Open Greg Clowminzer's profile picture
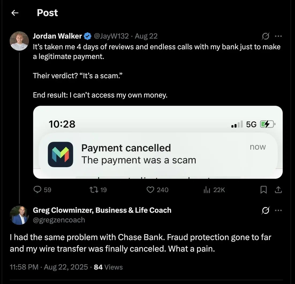 coord(19,215)
